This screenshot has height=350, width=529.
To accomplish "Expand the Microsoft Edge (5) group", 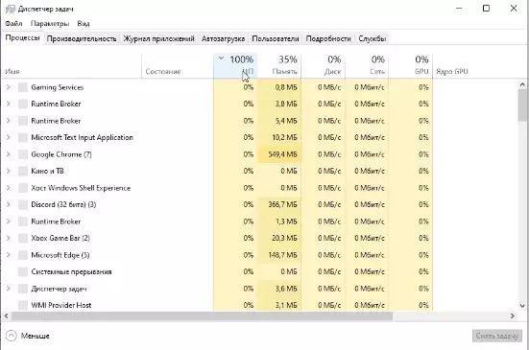I will pyautogui.click(x=9, y=255).
